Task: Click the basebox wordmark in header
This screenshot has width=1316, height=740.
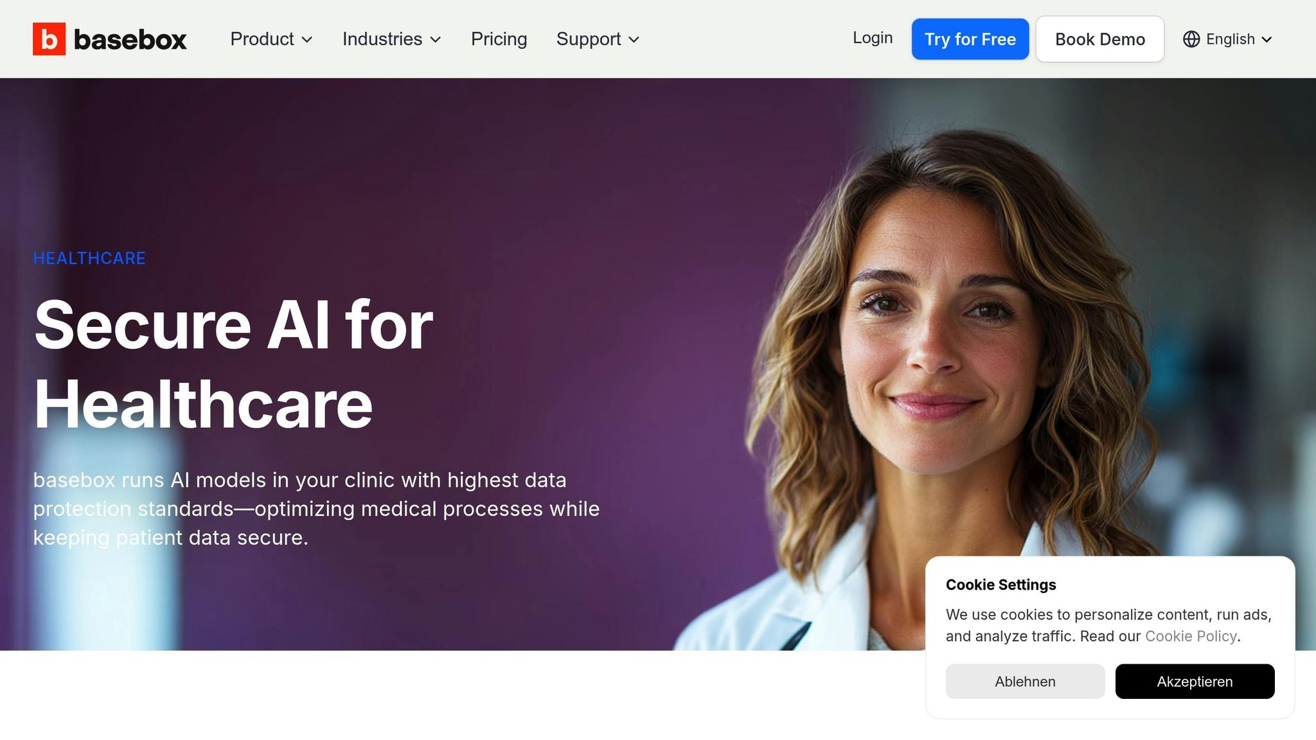Action: pyautogui.click(x=130, y=40)
